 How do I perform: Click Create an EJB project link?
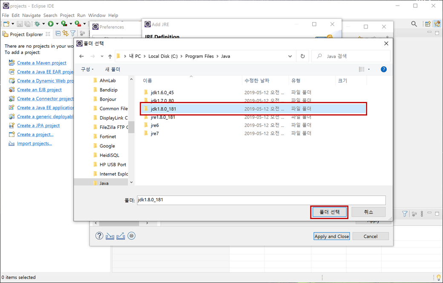point(39,90)
